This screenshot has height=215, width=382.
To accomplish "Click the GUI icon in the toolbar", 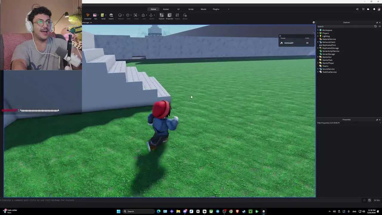I will point(95,15).
